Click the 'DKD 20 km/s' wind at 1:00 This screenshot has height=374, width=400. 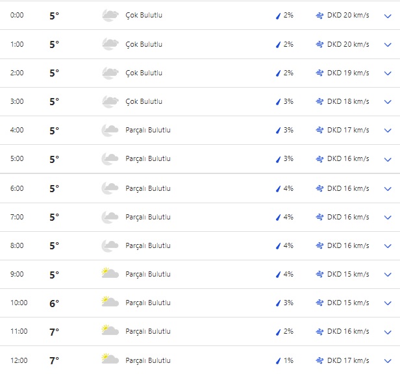click(348, 44)
